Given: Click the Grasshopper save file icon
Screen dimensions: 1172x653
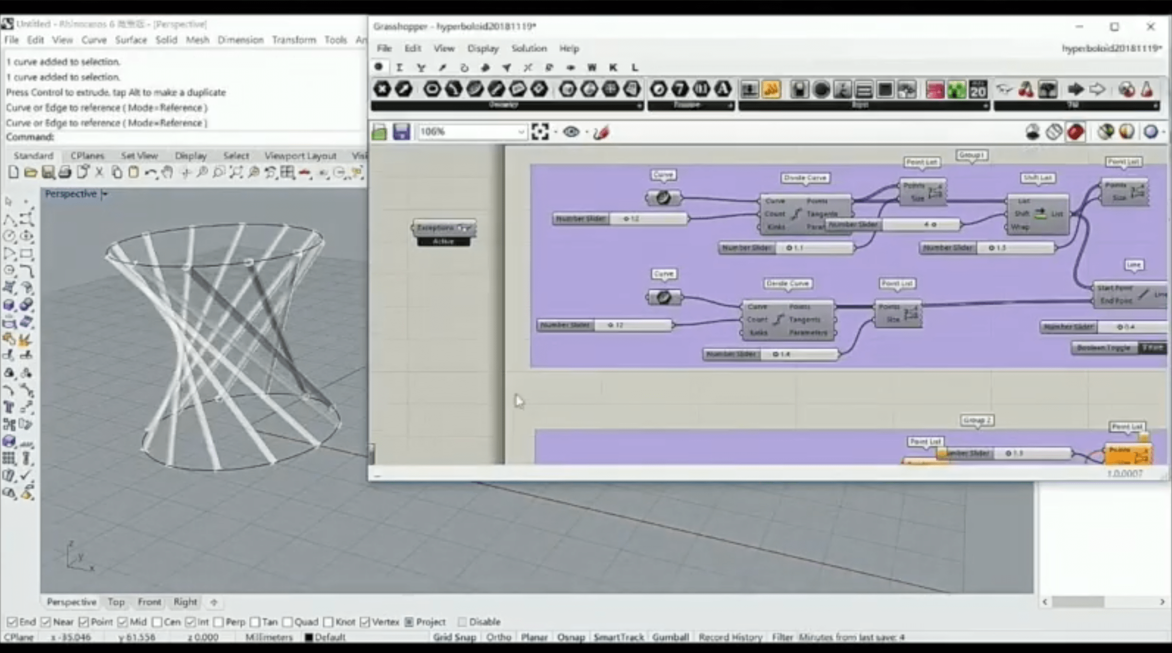Looking at the screenshot, I should [x=401, y=132].
